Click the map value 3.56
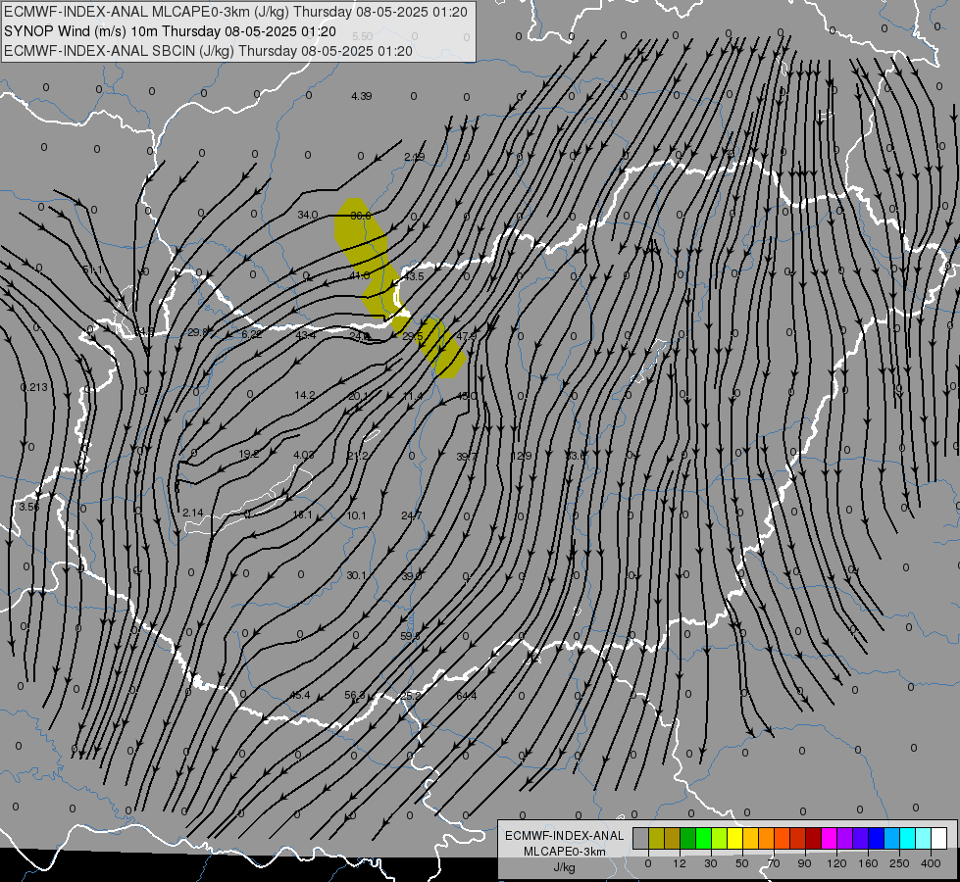960x882 pixels. [28, 507]
